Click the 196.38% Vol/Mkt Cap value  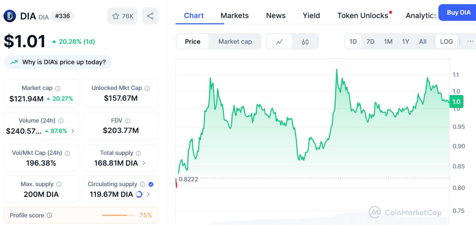[41, 163]
